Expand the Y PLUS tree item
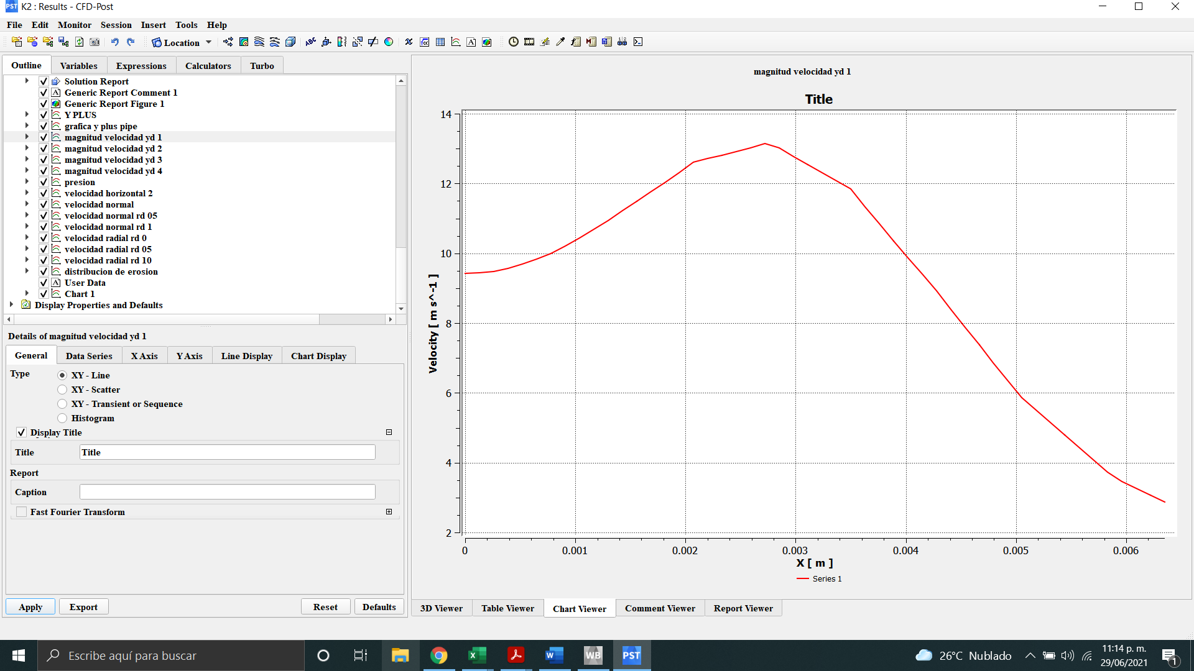 (27, 114)
